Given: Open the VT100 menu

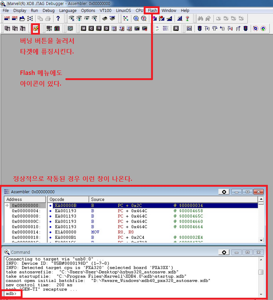Looking at the screenshot, I should pyautogui.click(x=105, y=11).
